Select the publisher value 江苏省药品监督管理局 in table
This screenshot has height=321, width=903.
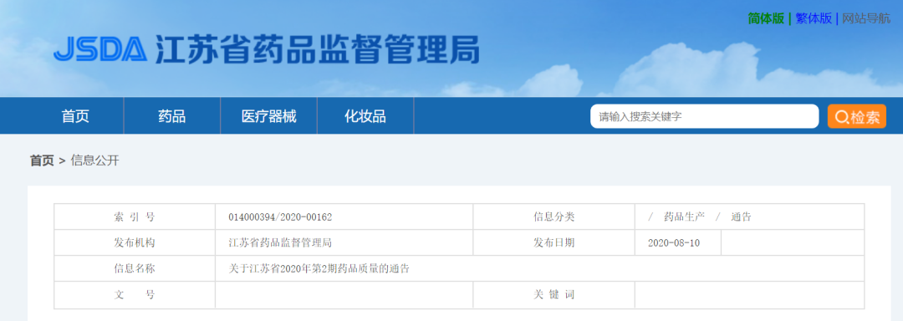pos(280,242)
